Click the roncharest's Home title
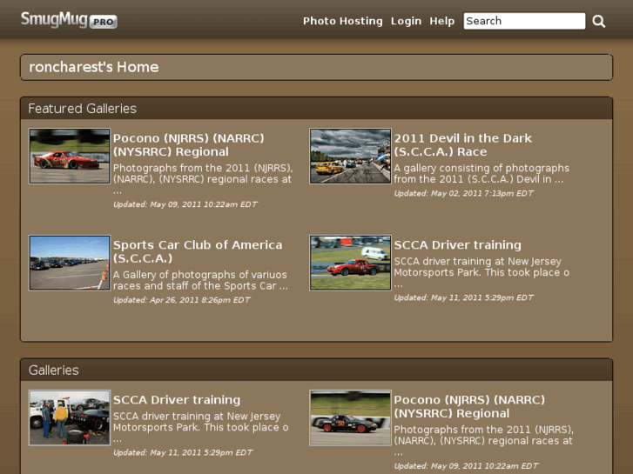633x474 pixels. pos(94,67)
